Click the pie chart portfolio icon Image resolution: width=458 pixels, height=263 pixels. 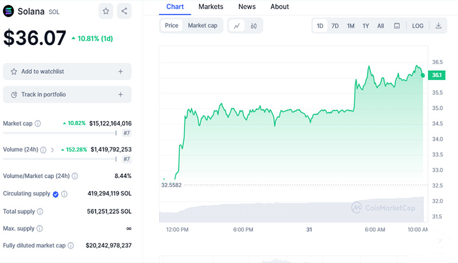(14, 94)
